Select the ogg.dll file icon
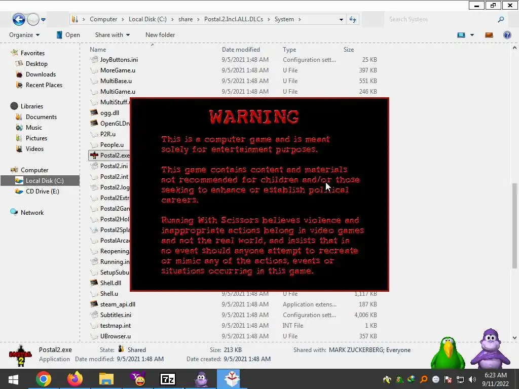The width and height of the screenshot is (519, 389). tap(94, 113)
